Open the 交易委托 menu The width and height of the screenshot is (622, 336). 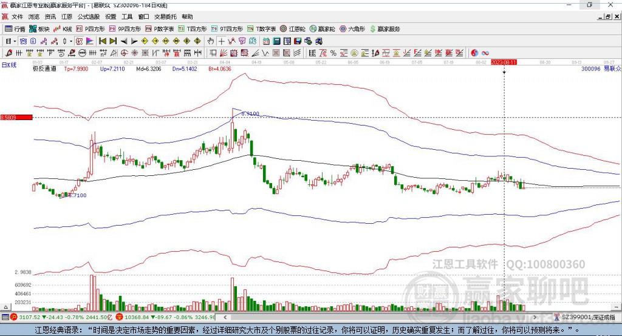point(165,16)
